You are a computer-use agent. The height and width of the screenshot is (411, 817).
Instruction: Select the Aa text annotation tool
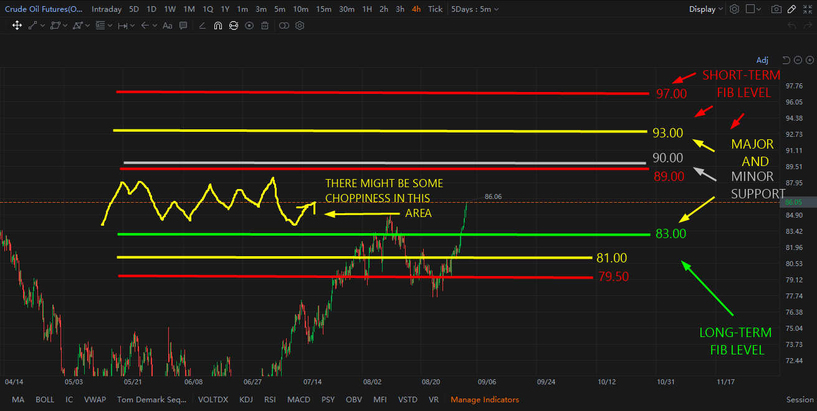(168, 25)
